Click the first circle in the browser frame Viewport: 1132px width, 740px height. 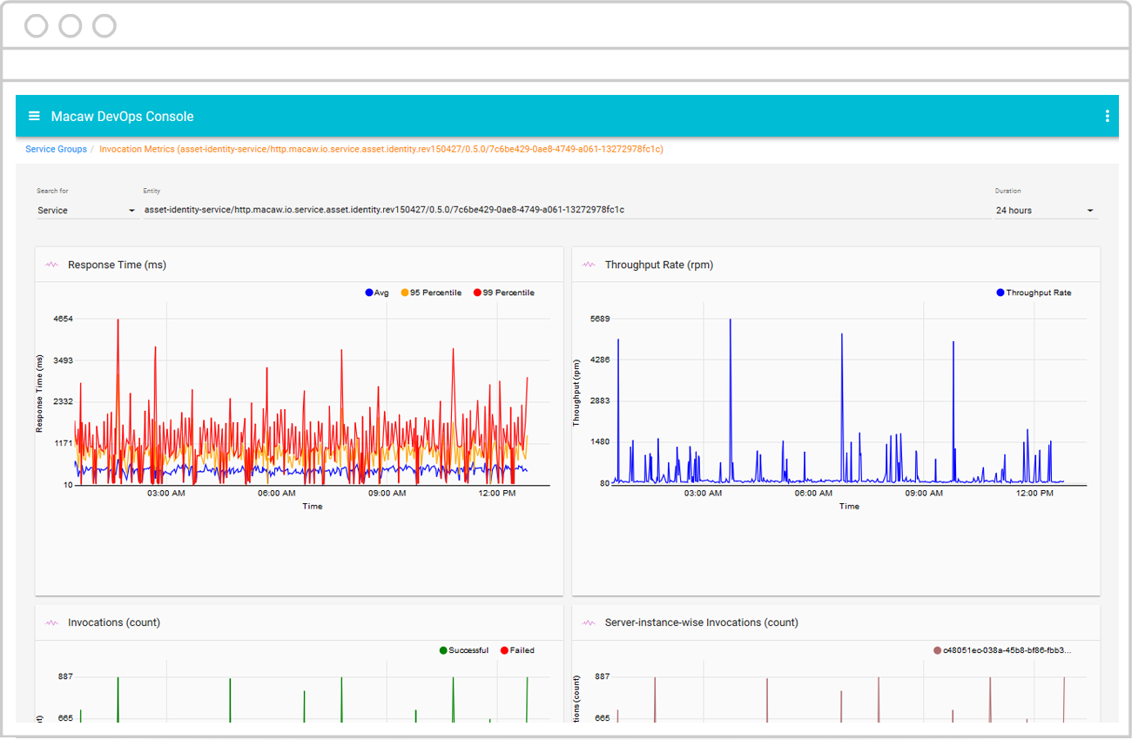pos(37,26)
